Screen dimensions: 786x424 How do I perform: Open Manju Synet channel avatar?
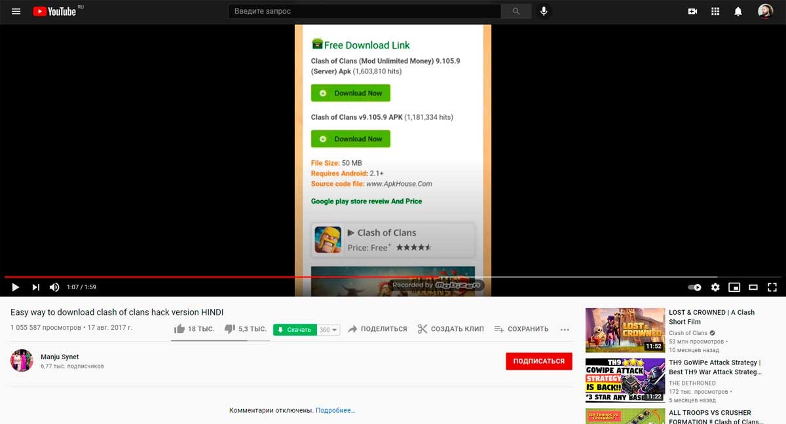tap(22, 361)
